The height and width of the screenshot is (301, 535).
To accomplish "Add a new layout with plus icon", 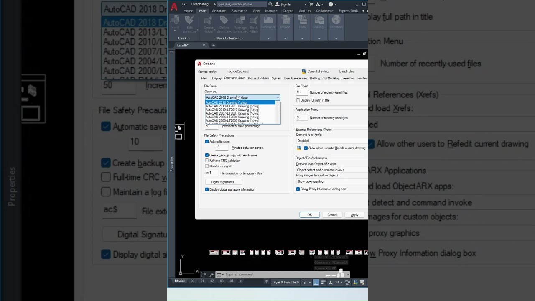I will tap(240, 281).
